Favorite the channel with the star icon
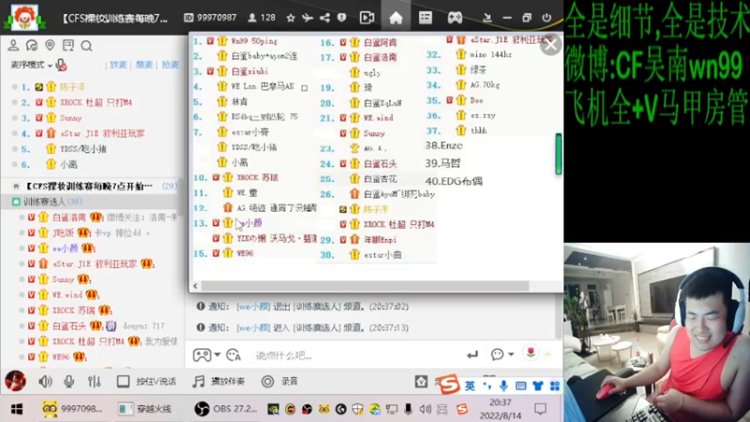This screenshot has height=422, width=750. (x=291, y=18)
